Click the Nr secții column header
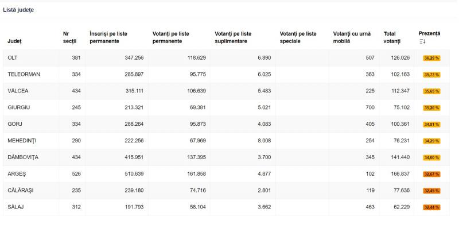Image resolution: width=459 pixels, height=228 pixels. [69, 37]
